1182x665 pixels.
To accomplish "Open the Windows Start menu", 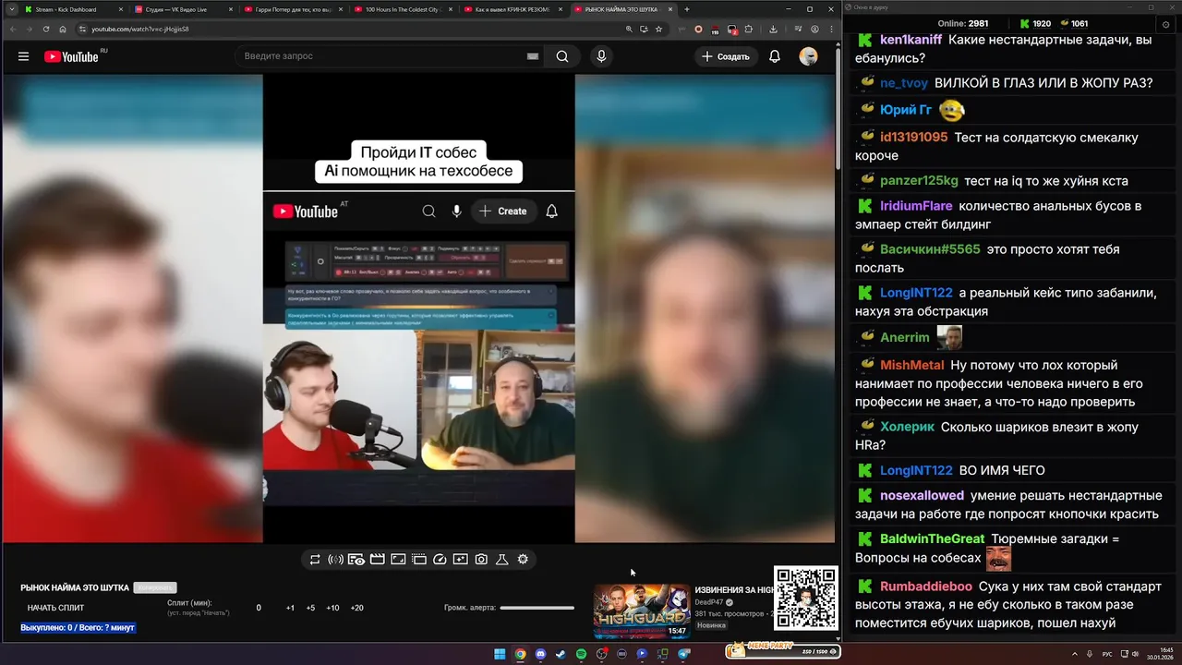I will pos(500,655).
